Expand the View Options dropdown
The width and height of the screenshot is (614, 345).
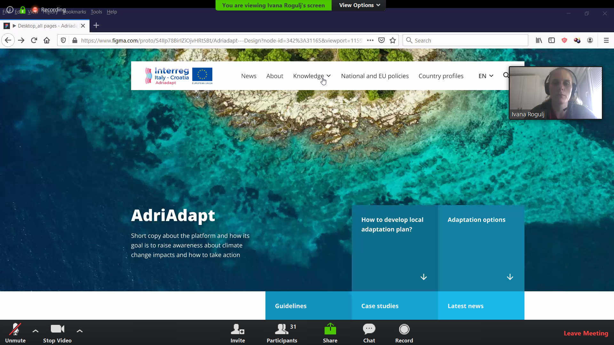coord(359,5)
